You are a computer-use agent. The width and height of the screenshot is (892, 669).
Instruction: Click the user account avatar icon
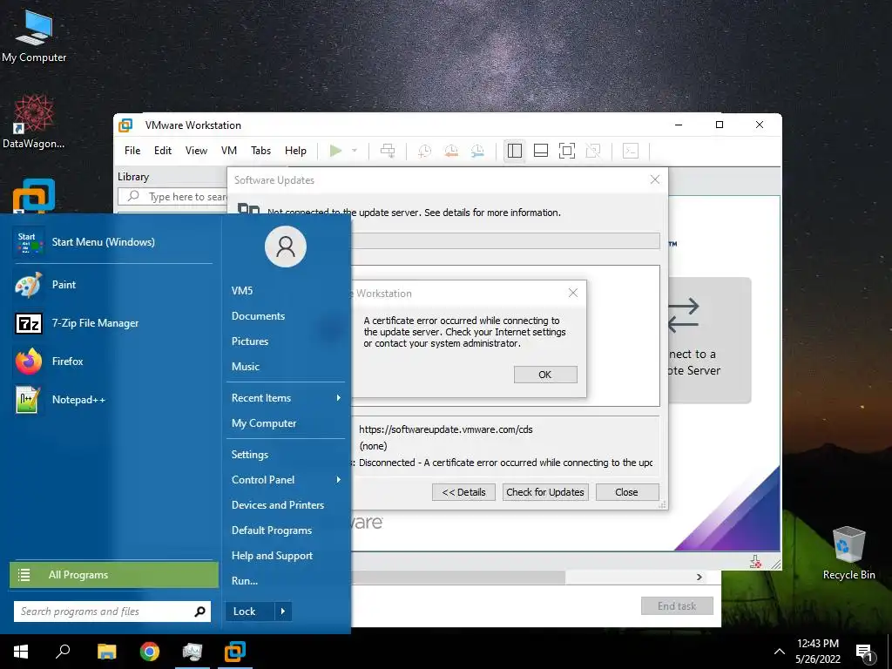tap(286, 247)
